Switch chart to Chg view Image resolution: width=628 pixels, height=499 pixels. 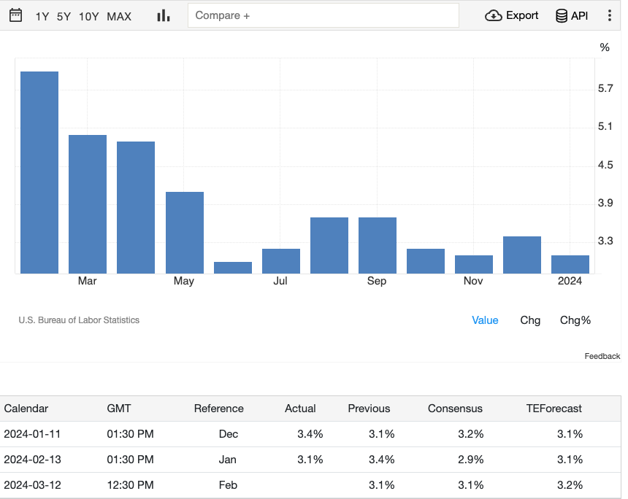[x=530, y=320]
